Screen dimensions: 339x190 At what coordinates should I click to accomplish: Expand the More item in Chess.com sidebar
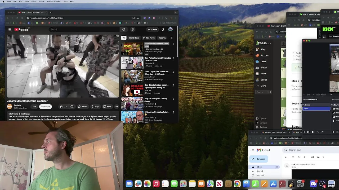(x=261, y=86)
